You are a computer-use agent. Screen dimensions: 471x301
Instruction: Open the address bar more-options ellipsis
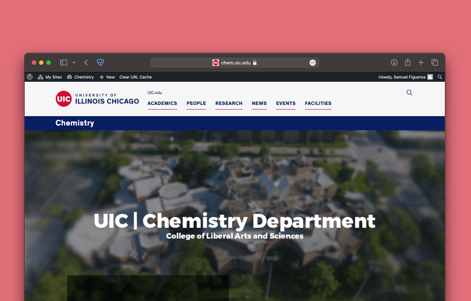tap(313, 63)
